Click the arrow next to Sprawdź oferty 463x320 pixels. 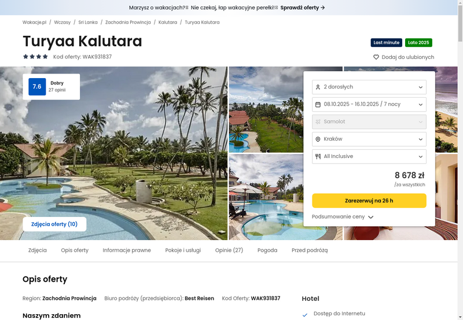pyautogui.click(x=323, y=8)
